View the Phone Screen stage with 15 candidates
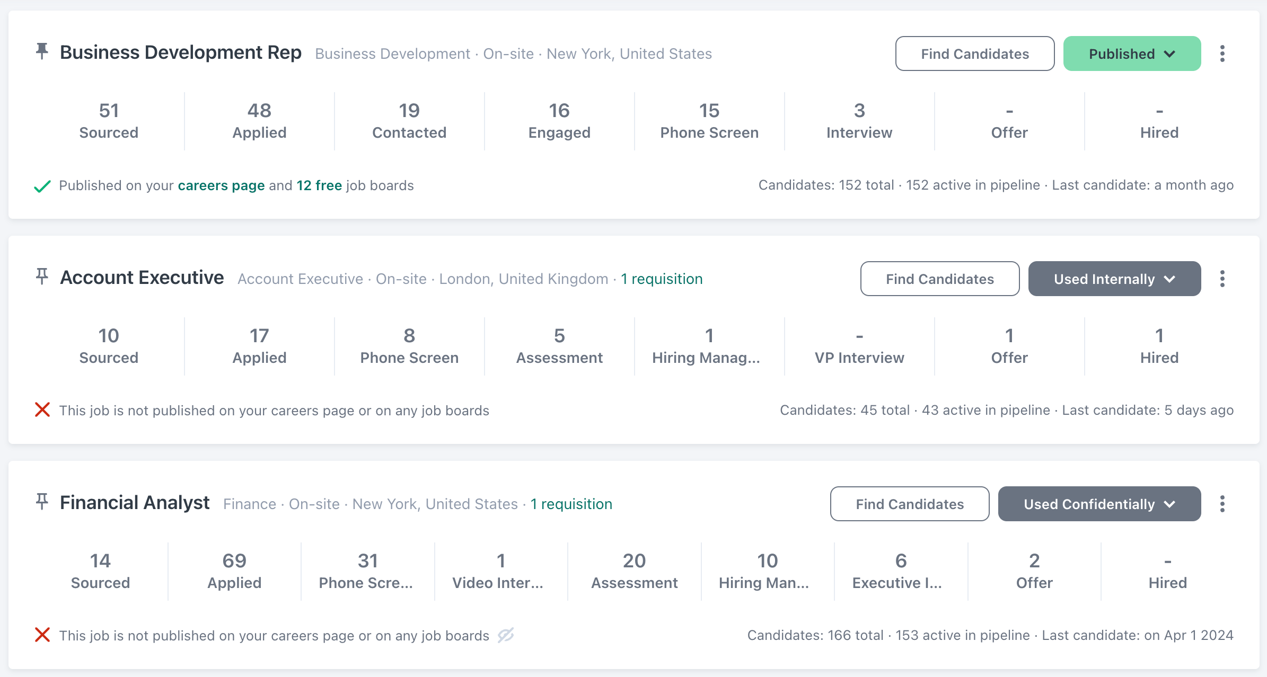The width and height of the screenshot is (1267, 677). 709,121
